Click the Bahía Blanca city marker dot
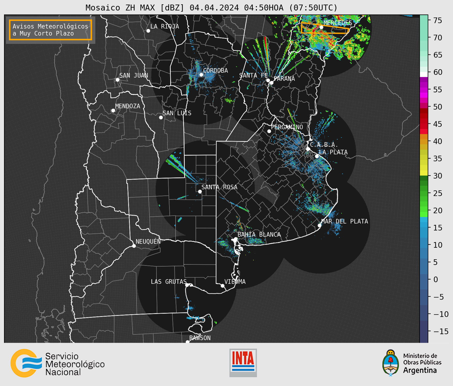453x386 pixels. 235,239
